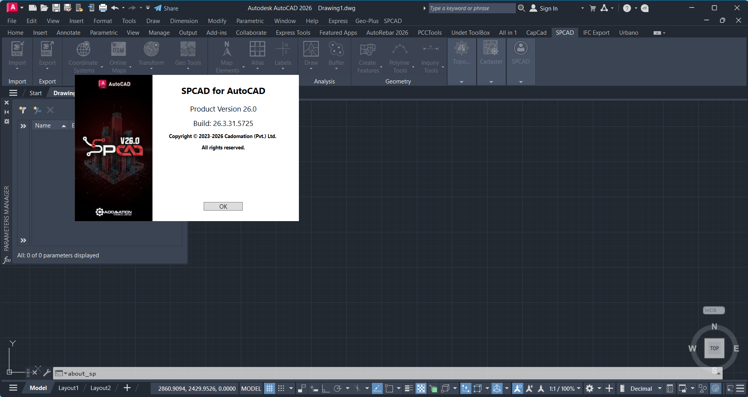The image size is (748, 397).
Task: Click the Undo arrow icon
Action: tap(115, 8)
